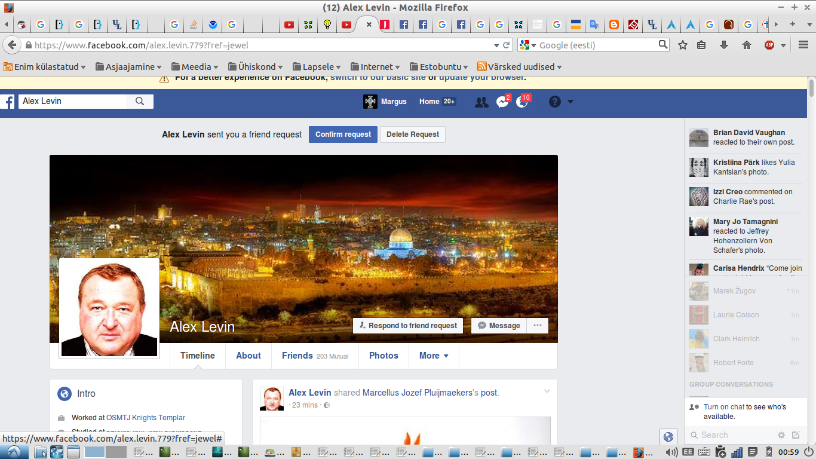
Task: Open the notifications globe icon
Action: click(523, 101)
